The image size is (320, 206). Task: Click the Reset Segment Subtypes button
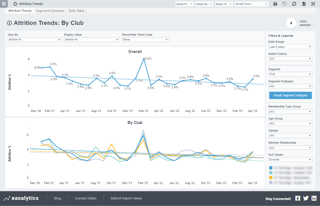pos(290,95)
